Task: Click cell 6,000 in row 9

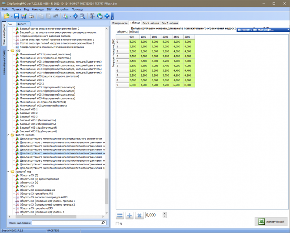Action: [x=134, y=85]
